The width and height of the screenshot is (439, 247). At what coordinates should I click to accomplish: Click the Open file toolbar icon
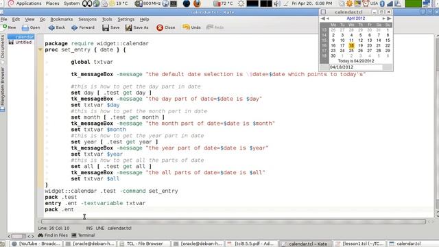[31, 27]
